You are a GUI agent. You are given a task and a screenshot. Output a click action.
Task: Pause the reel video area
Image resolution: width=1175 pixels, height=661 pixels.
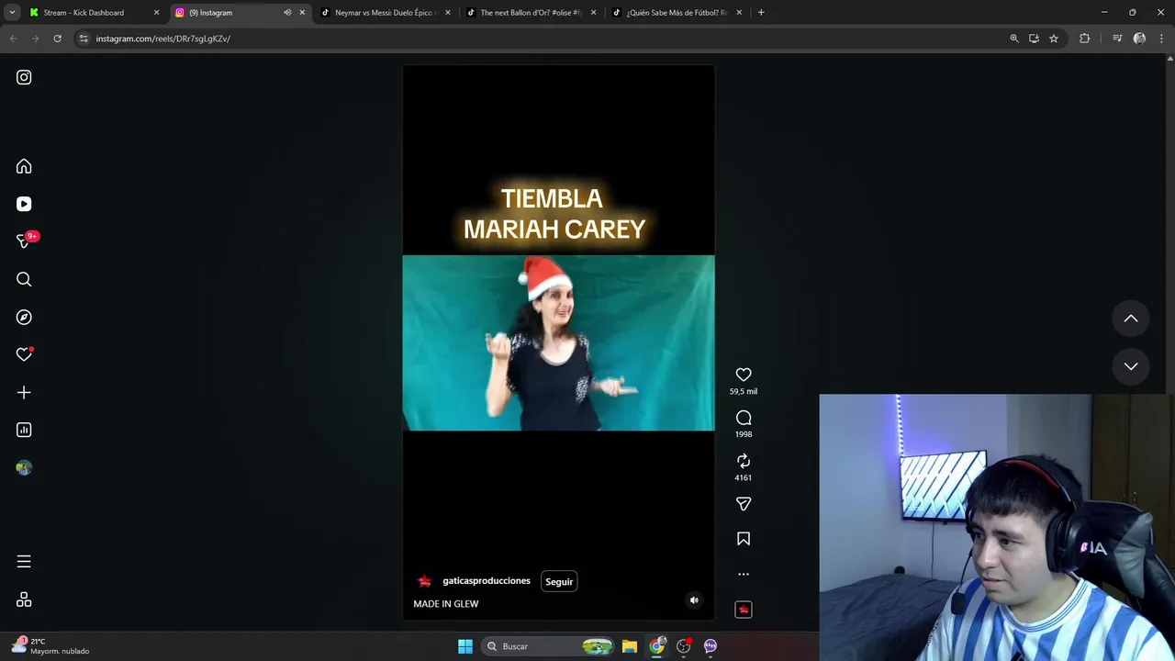pyautogui.click(x=558, y=342)
